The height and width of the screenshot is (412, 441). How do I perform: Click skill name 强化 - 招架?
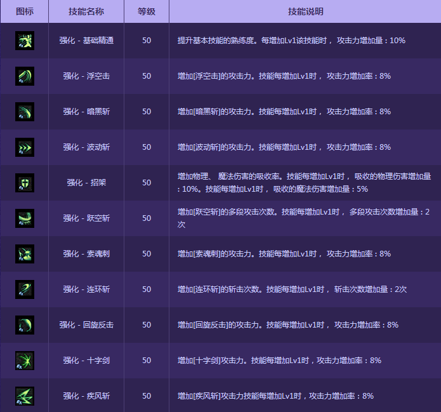pyautogui.click(x=86, y=183)
